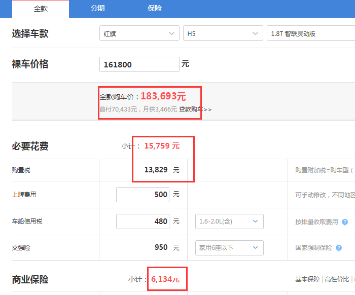This screenshot has width=355, height=295.
Task: Click the 必要花费 subtotal 15,759 元
Action: click(x=162, y=146)
